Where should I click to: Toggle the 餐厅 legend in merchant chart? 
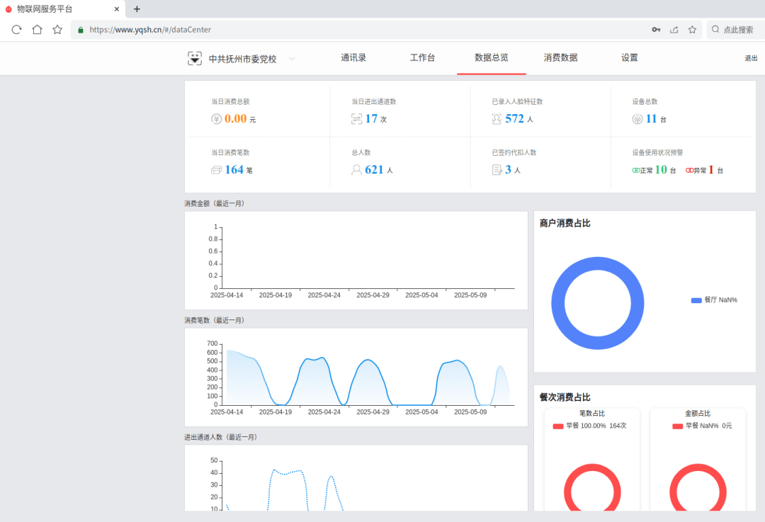pyautogui.click(x=713, y=300)
